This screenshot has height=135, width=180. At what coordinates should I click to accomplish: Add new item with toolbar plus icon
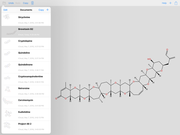pos(170,3)
